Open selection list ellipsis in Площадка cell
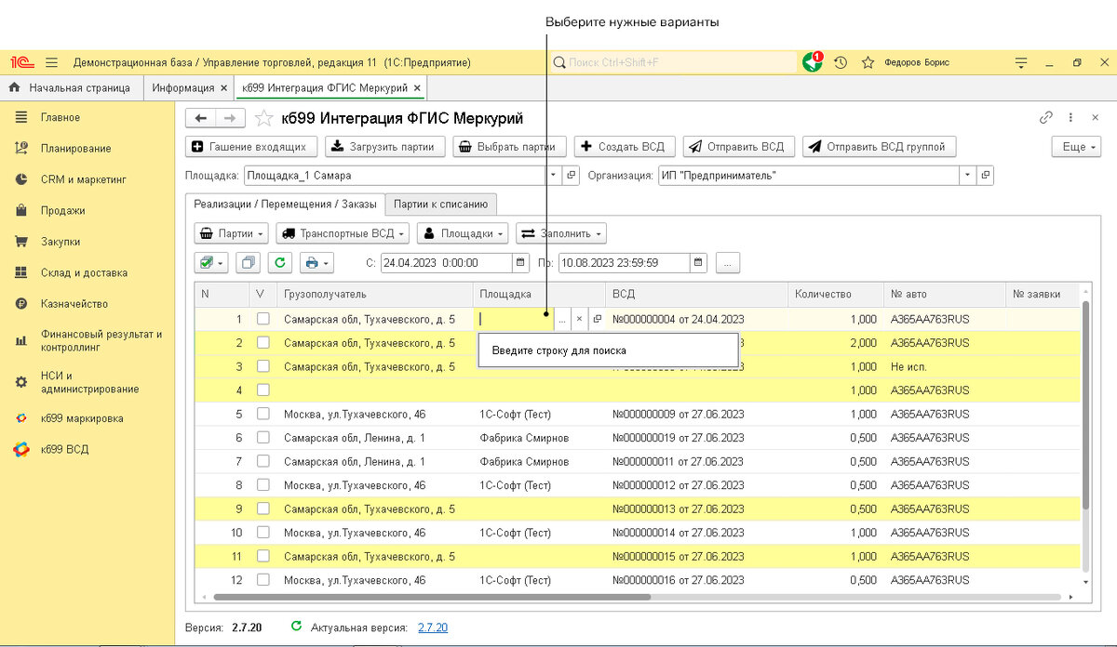This screenshot has width=1117, height=647. tap(562, 319)
